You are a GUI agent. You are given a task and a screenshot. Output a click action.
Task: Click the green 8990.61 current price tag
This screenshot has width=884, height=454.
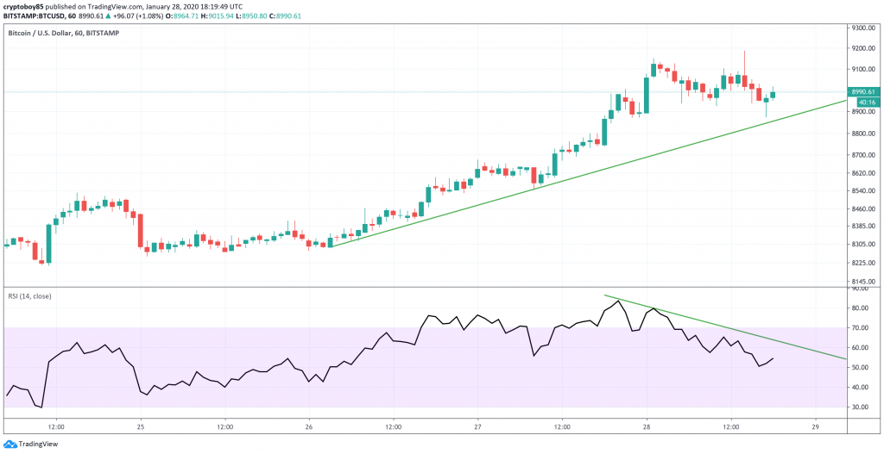click(862, 91)
